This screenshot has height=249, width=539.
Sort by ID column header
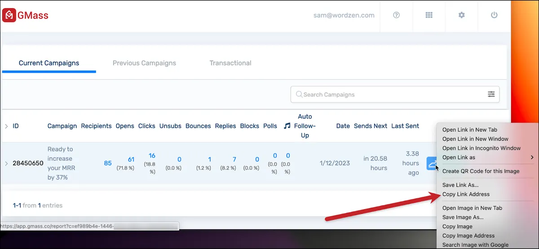(16, 126)
